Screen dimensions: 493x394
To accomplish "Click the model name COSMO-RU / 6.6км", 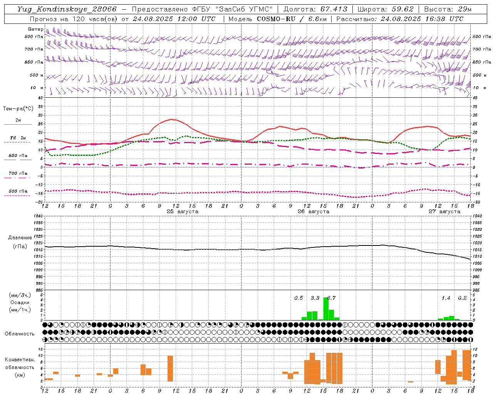I will click(x=292, y=19).
